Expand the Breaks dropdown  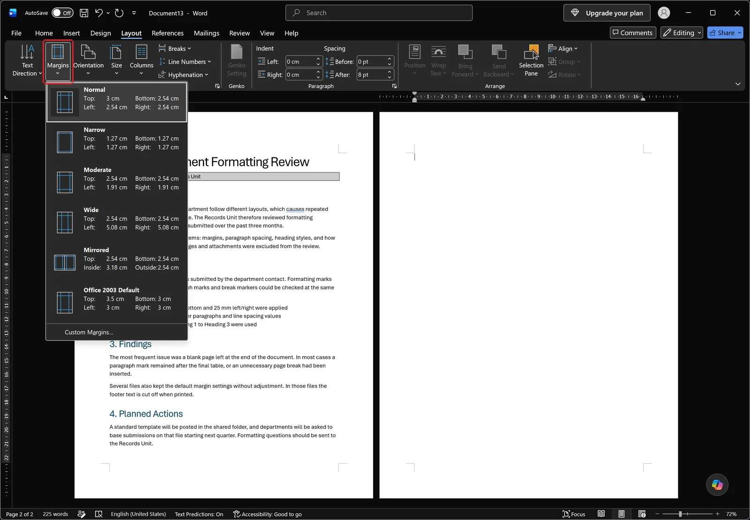pyautogui.click(x=175, y=49)
